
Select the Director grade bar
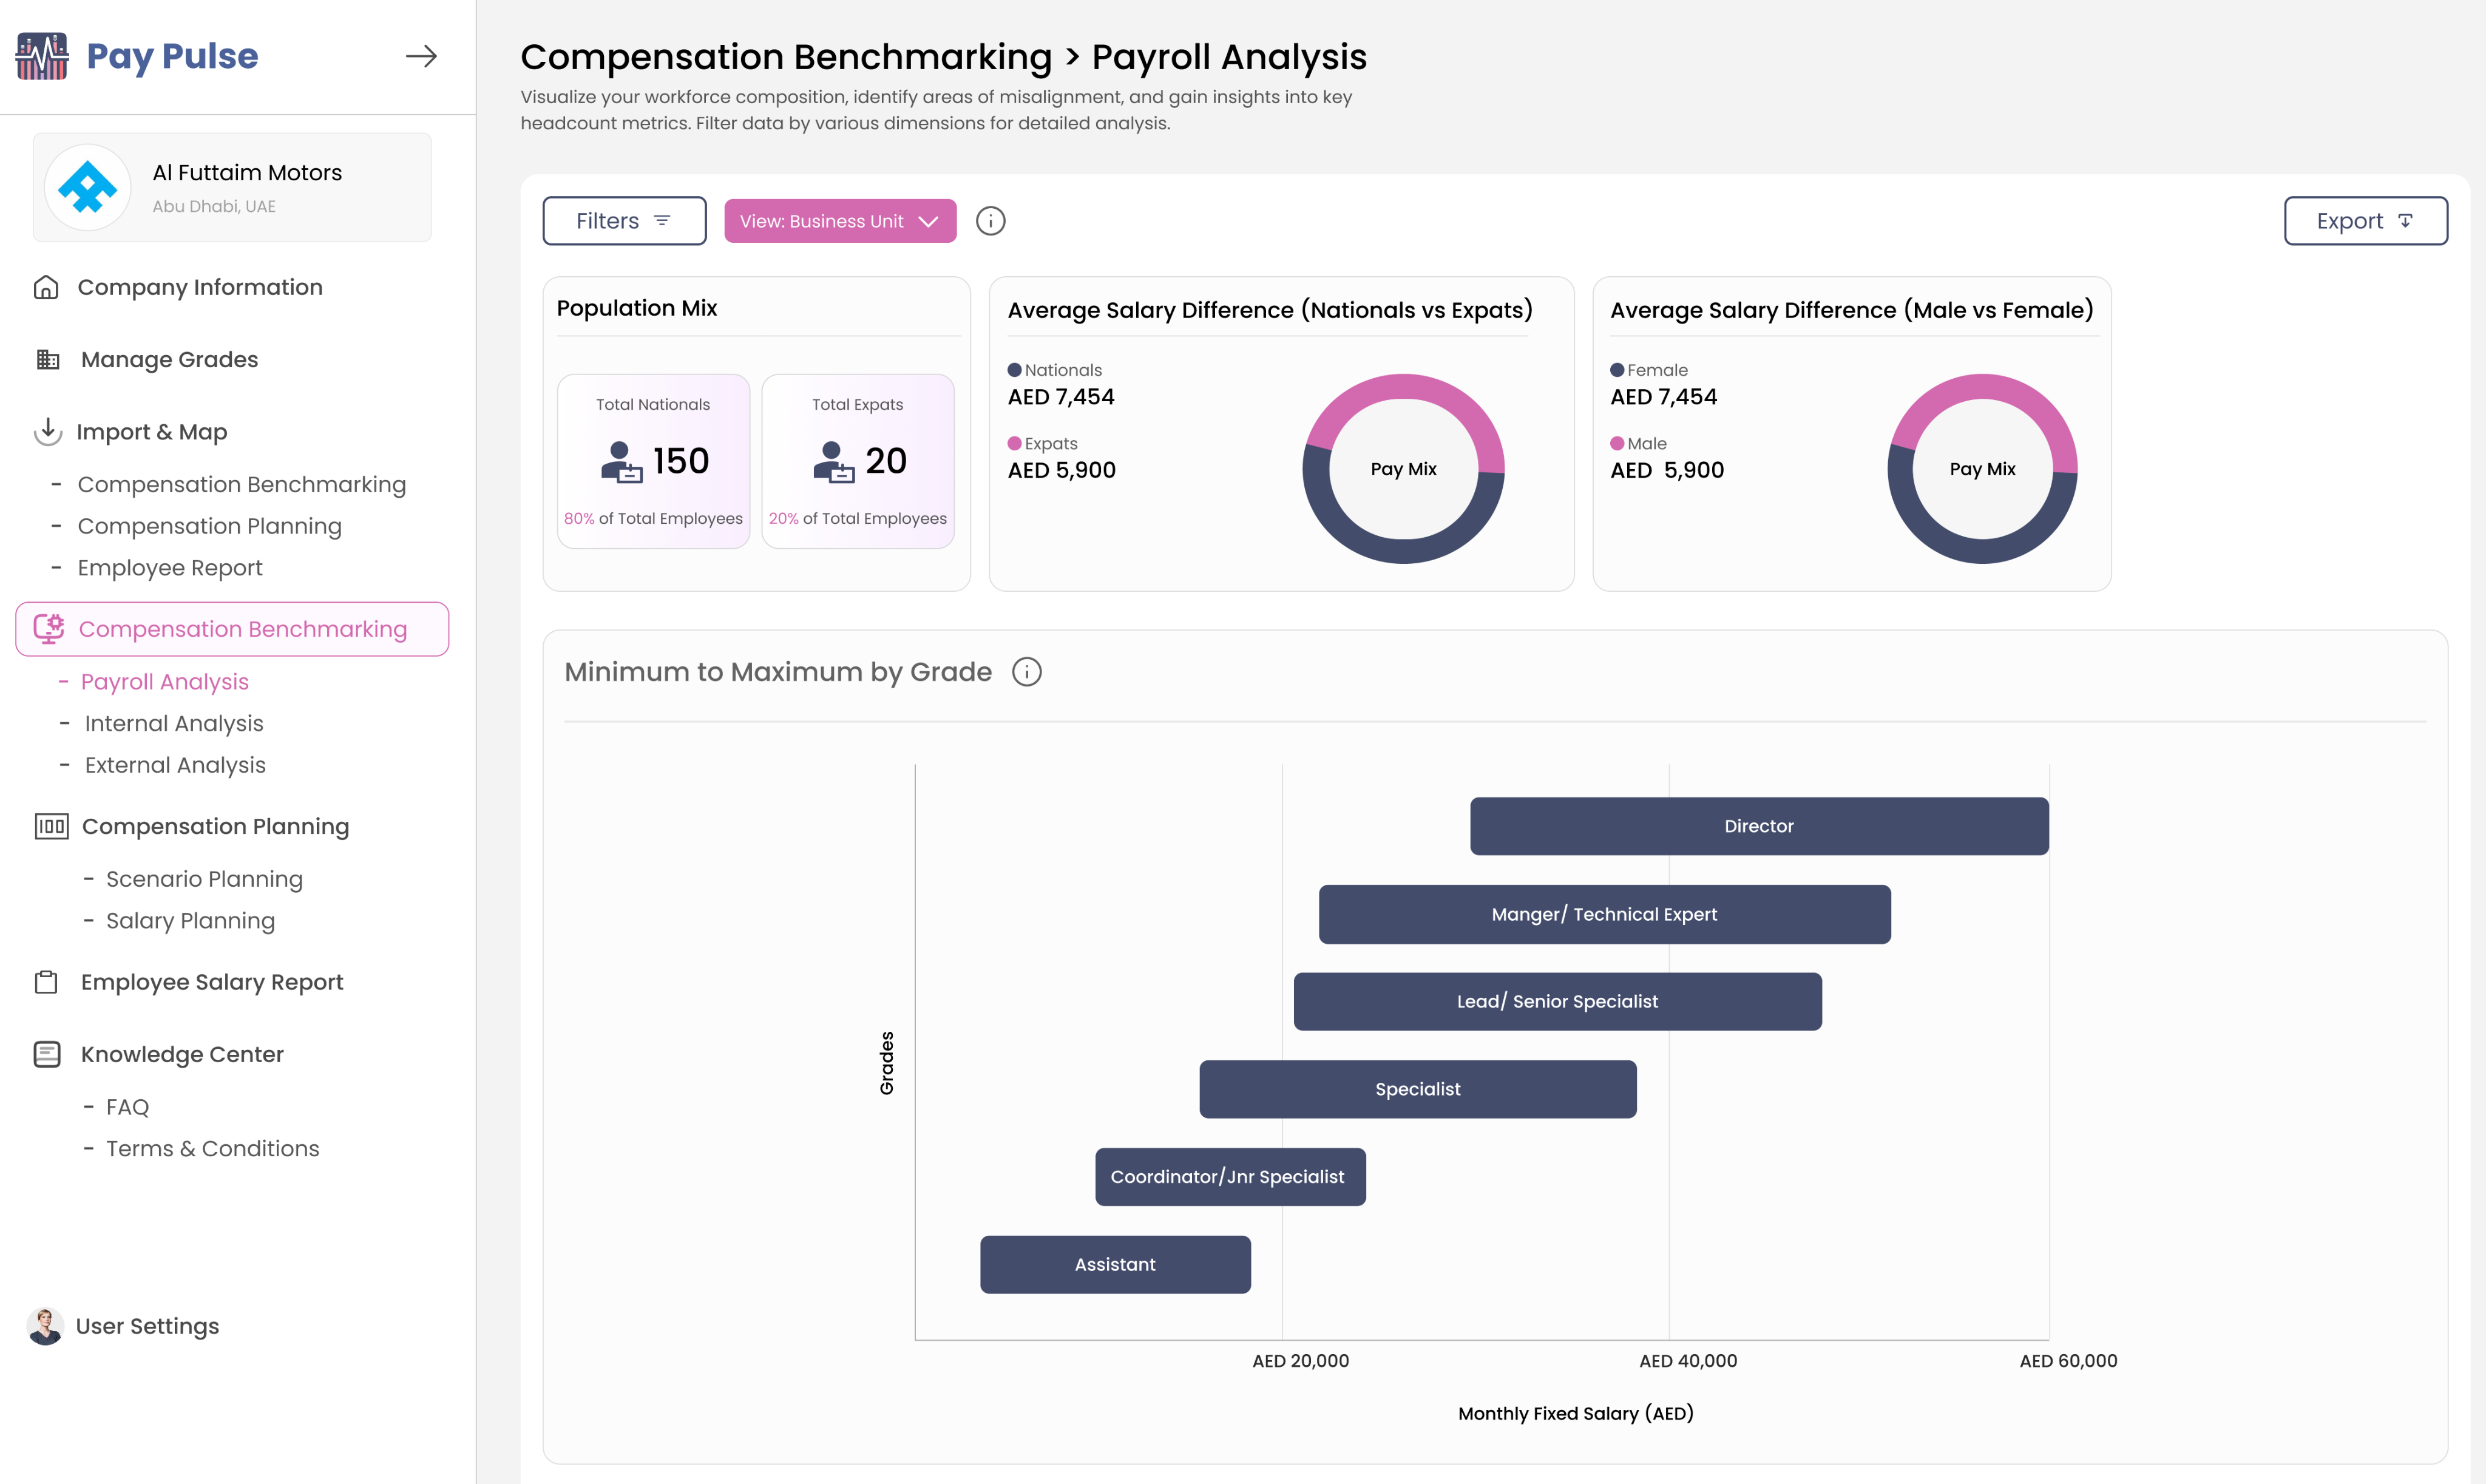click(x=1758, y=826)
